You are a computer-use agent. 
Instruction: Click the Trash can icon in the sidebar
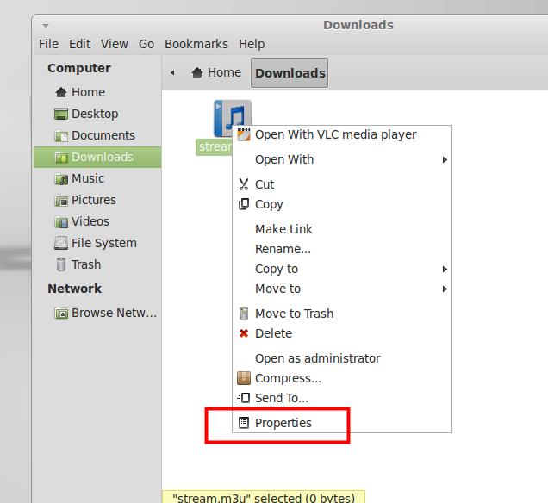[61, 264]
